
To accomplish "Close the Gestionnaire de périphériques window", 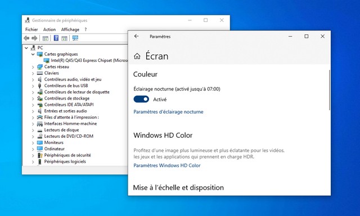I will pos(222,20).
